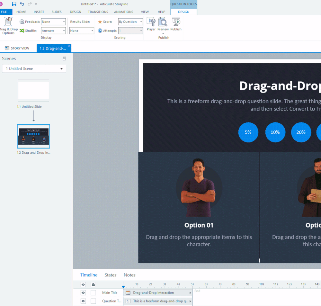Viewport: 321px width, 306px height.
Task: Open the Transitions ribbon tab
Action: 98,12
